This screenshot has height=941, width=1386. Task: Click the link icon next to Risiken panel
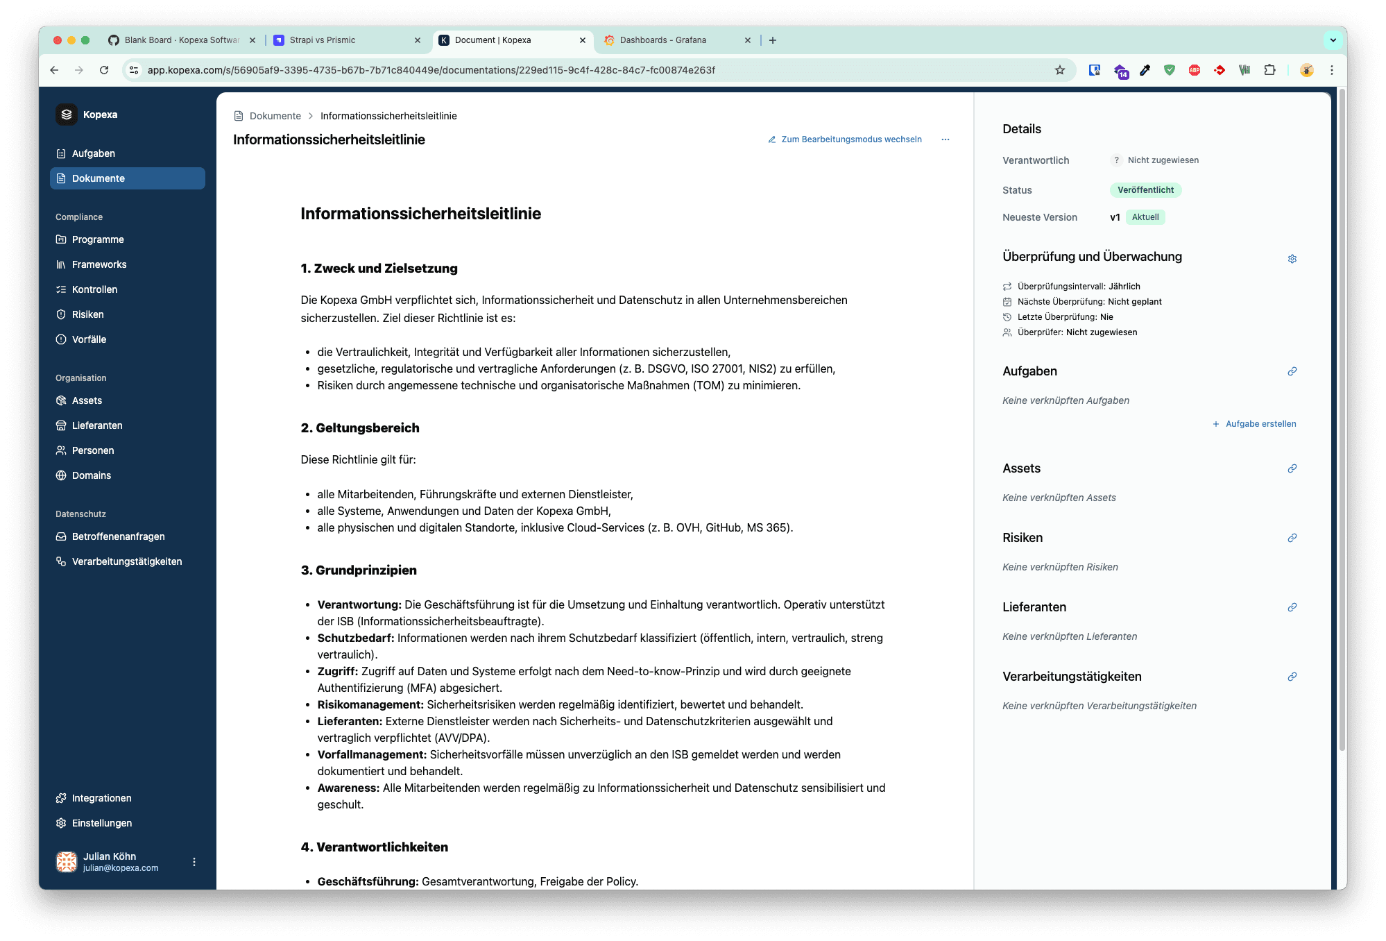click(x=1292, y=538)
